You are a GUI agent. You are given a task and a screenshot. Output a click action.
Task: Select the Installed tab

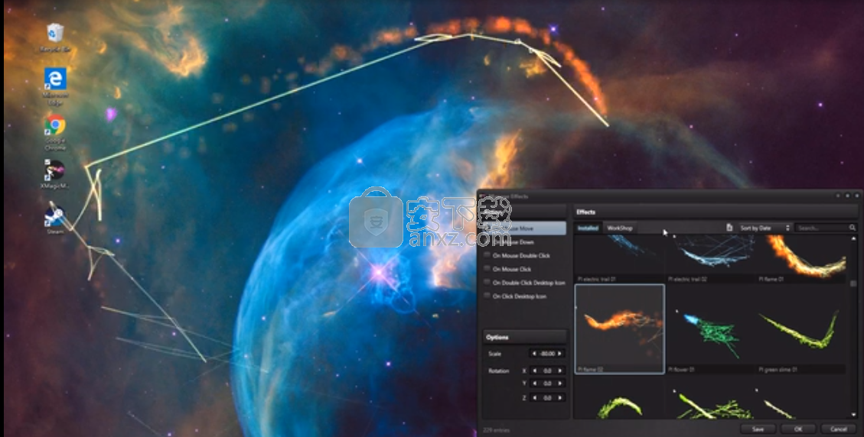(588, 228)
